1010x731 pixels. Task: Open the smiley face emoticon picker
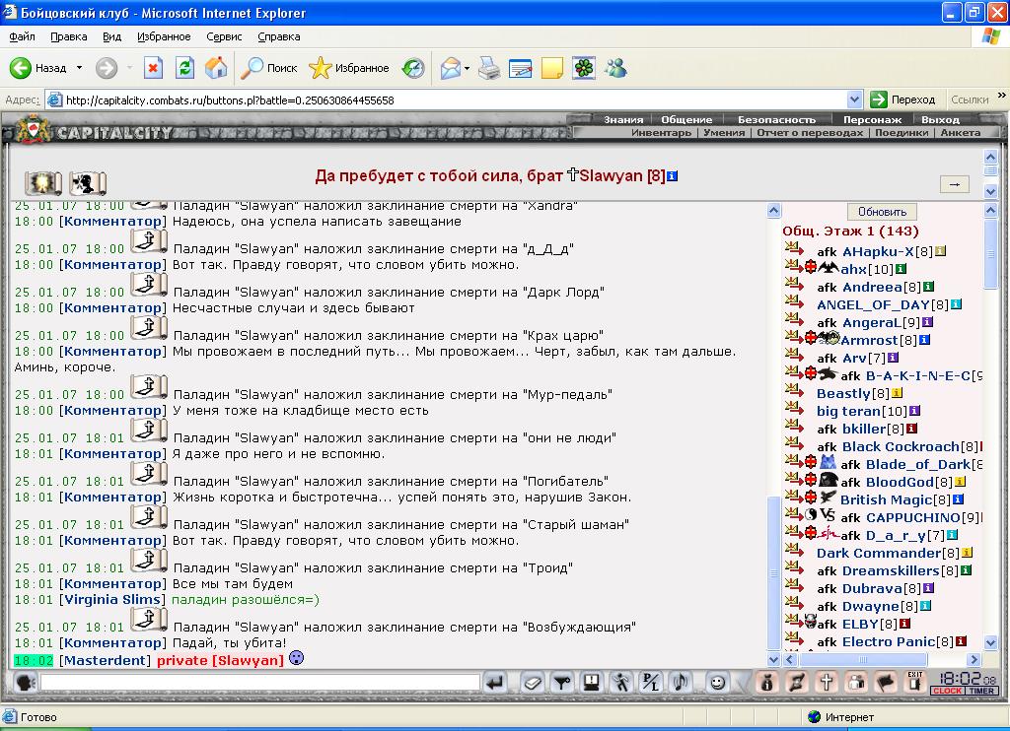click(x=717, y=682)
